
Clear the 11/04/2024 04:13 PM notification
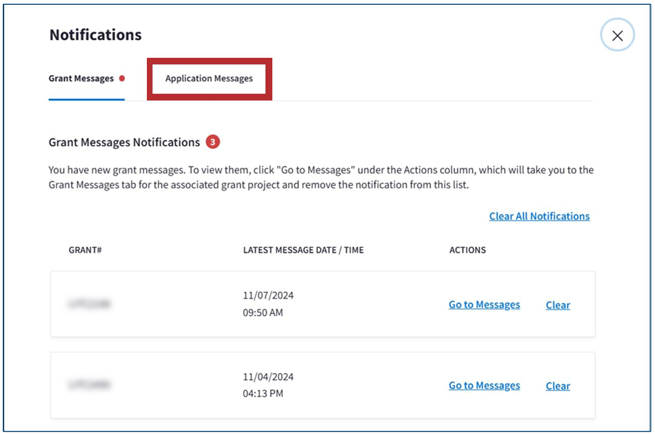point(558,386)
